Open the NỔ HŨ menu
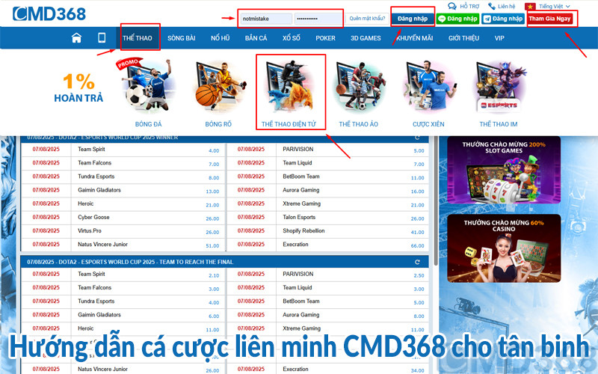598x374 pixels. pos(220,38)
